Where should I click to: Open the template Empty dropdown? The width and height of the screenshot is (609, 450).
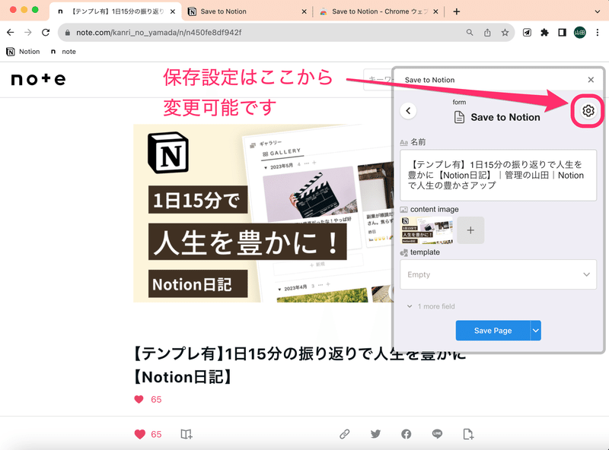click(499, 274)
